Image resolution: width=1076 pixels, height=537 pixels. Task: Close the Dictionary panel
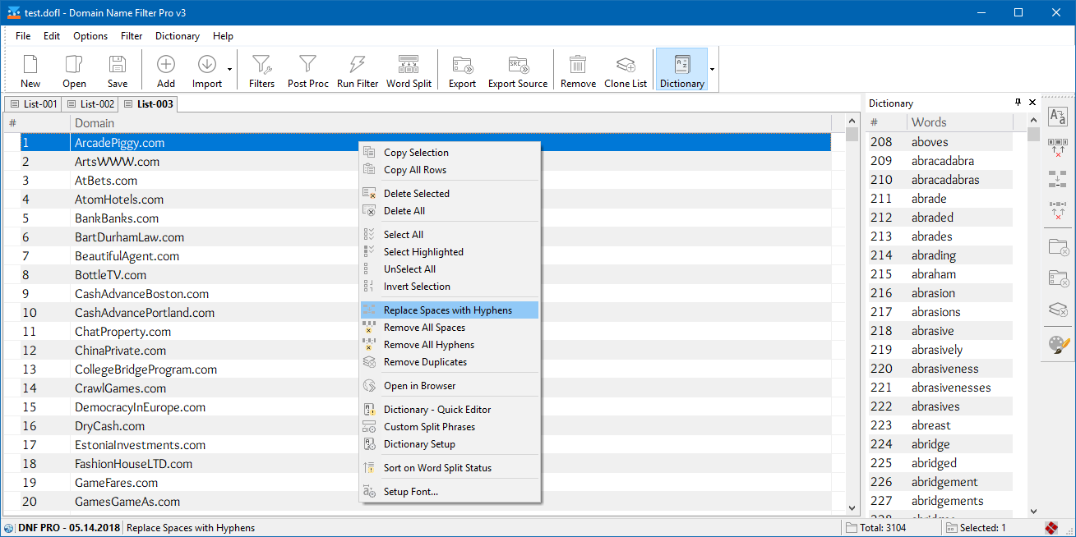tap(1032, 103)
